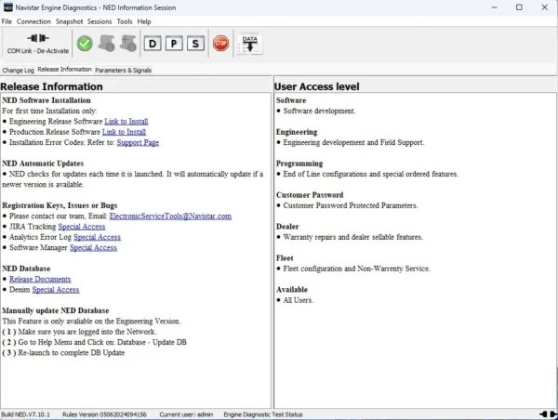This screenshot has height=420, width=558.
Task: Click the Rules Version status entry
Action: (x=104, y=414)
